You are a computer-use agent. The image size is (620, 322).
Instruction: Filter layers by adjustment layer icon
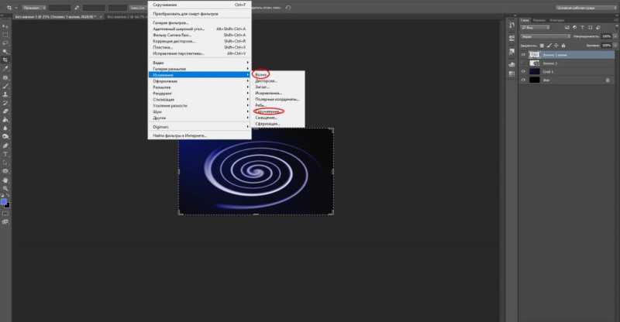click(x=574, y=28)
